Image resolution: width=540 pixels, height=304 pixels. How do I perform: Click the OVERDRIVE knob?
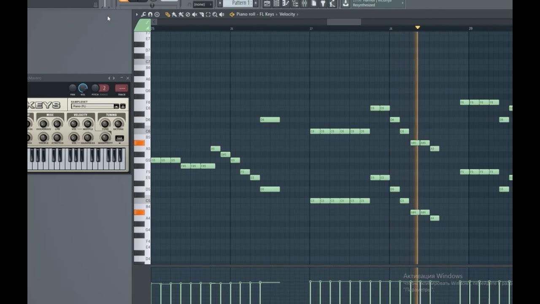pyautogui.click(x=43, y=124)
